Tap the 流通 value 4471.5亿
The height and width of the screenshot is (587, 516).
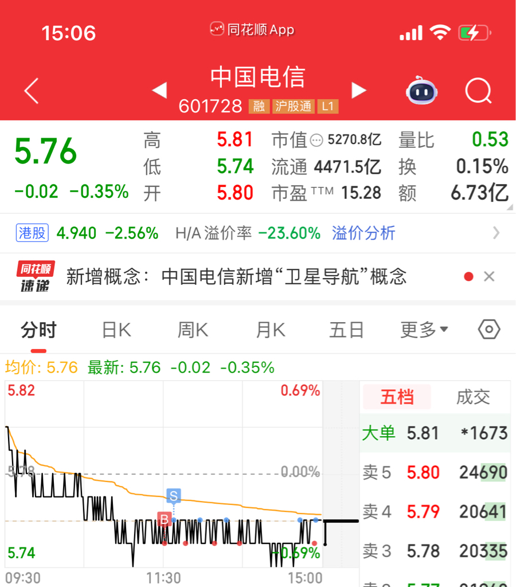click(347, 167)
